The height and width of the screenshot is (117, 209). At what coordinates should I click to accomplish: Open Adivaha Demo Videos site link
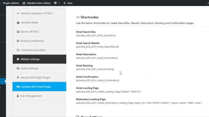click(x=39, y=3)
